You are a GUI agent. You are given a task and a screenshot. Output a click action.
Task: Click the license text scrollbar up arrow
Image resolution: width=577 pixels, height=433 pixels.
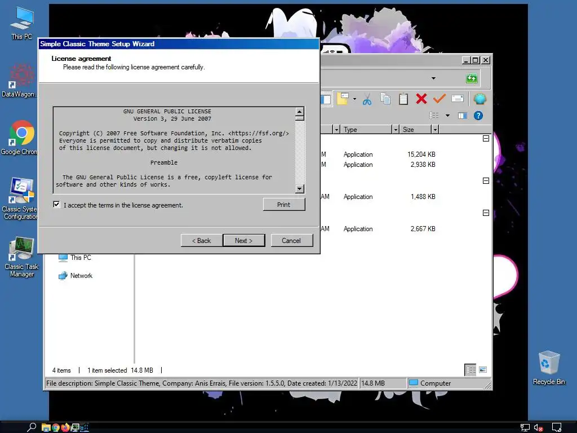(300, 112)
